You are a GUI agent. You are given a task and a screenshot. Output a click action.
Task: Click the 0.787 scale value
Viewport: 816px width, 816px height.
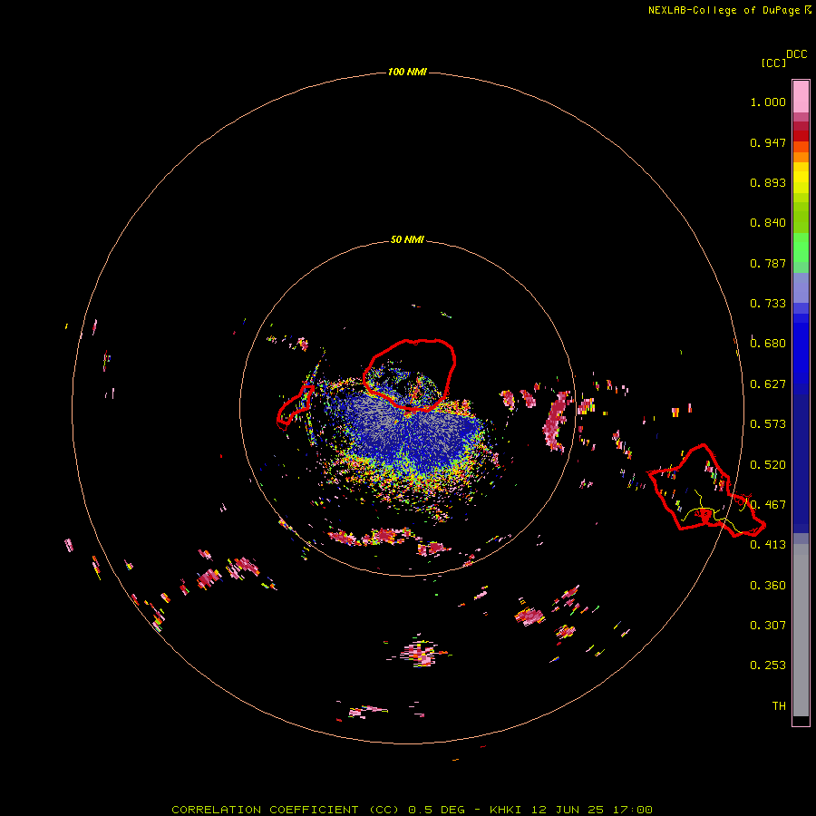point(768,263)
